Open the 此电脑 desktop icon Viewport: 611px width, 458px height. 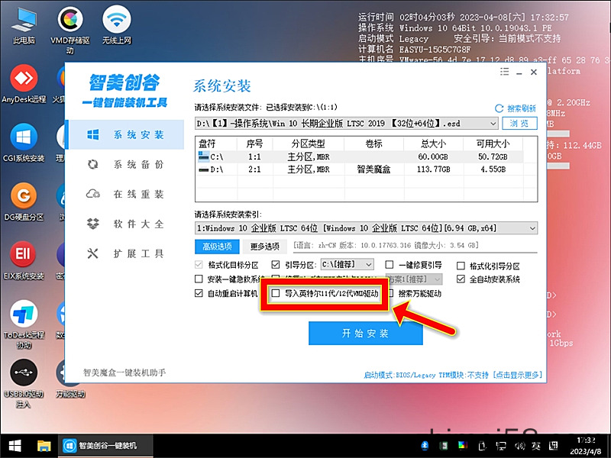coord(24,26)
